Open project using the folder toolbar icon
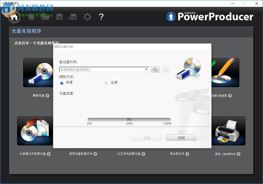The image size is (263, 184). click(46, 17)
